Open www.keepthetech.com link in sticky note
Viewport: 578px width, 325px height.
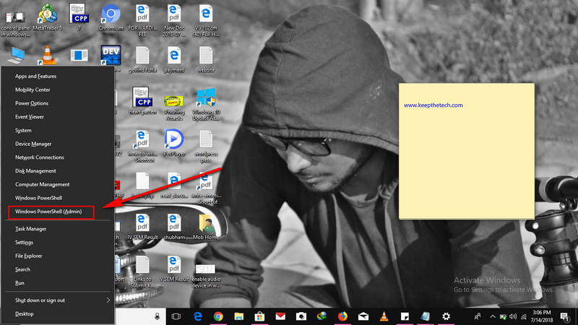pos(433,105)
